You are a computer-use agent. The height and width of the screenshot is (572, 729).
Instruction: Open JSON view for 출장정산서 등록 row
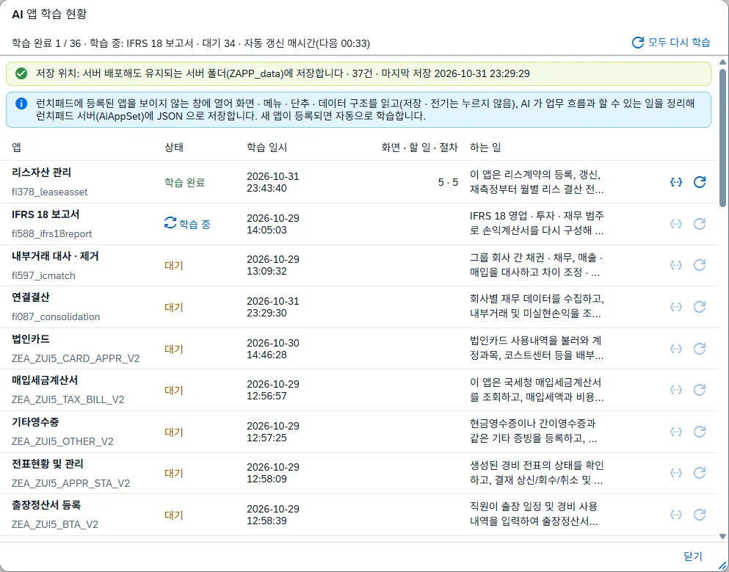point(676,514)
